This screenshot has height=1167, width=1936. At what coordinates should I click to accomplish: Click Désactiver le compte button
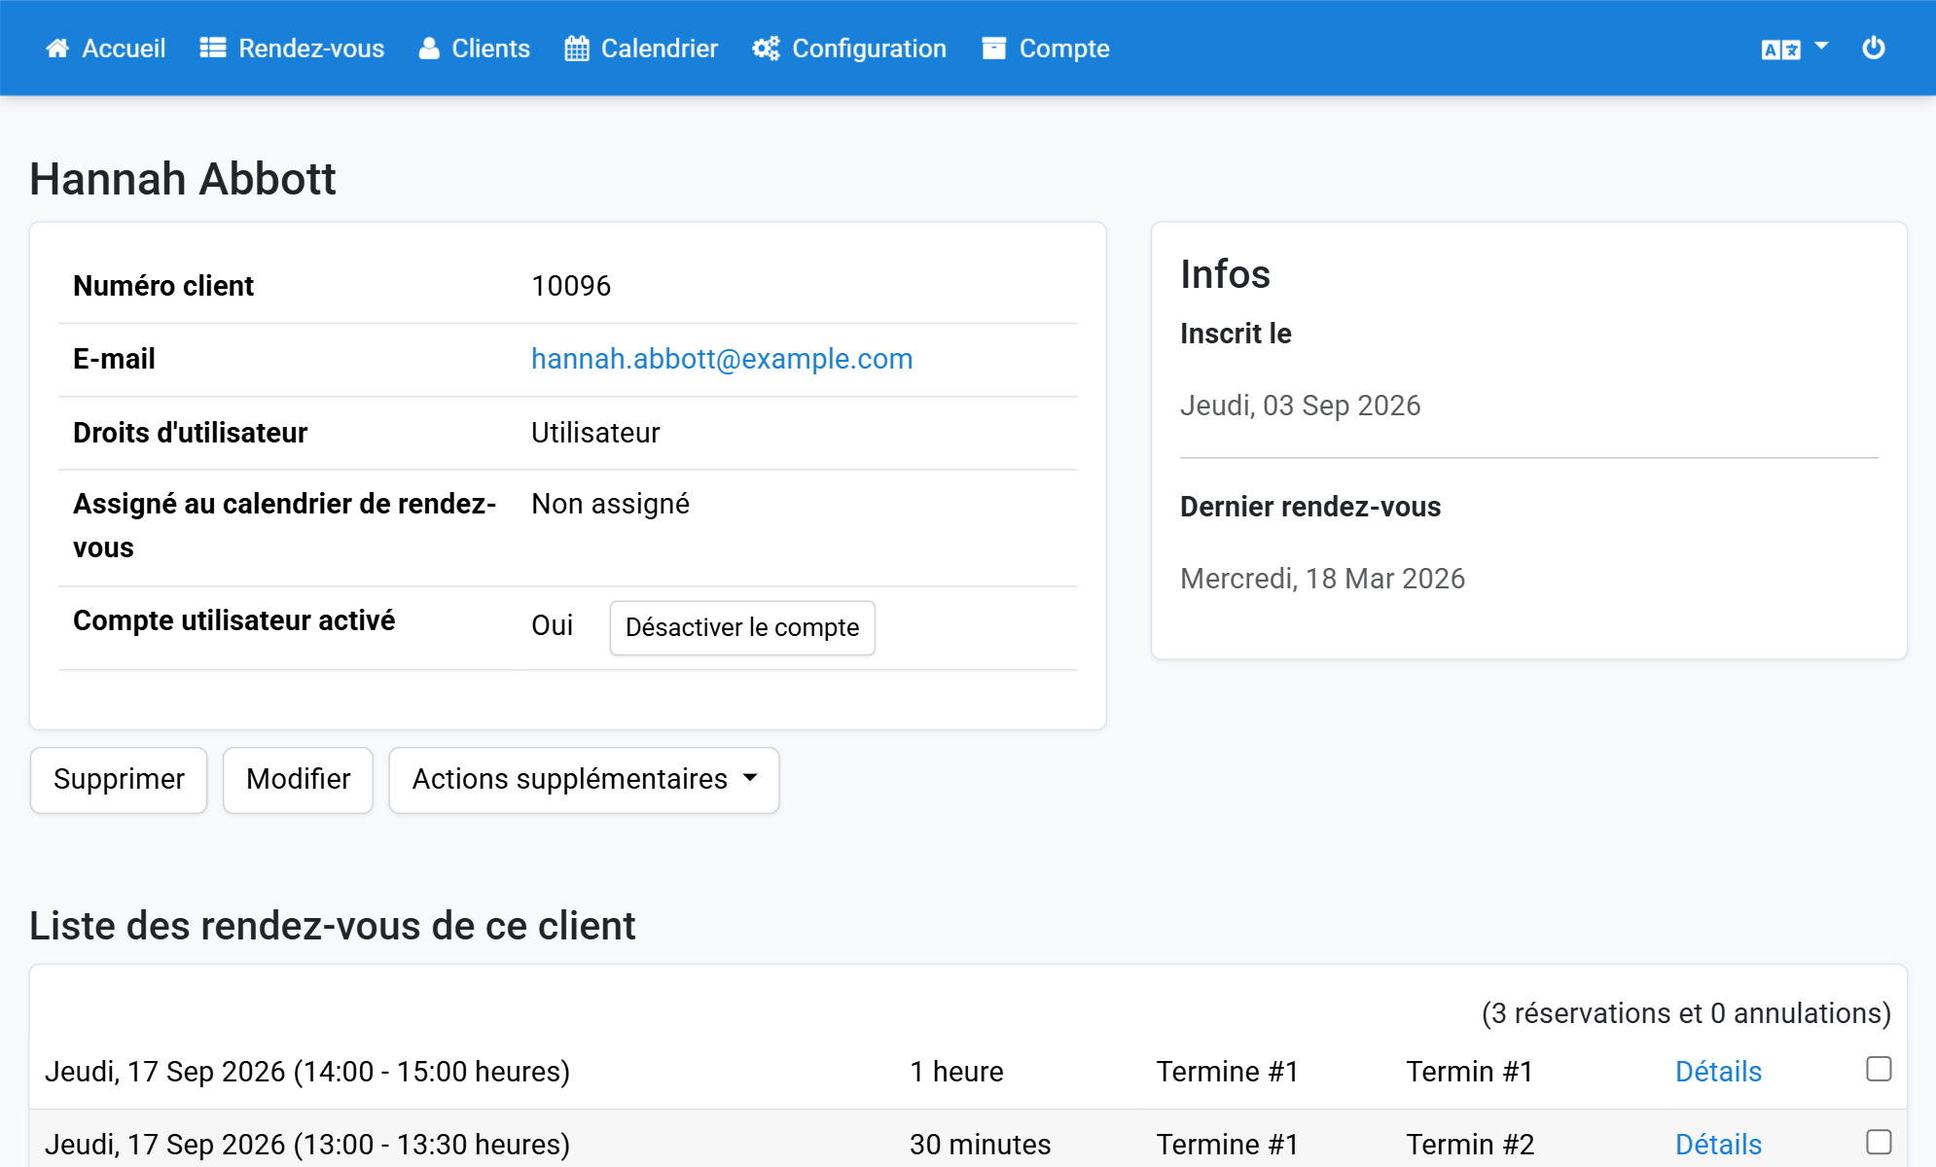(742, 627)
